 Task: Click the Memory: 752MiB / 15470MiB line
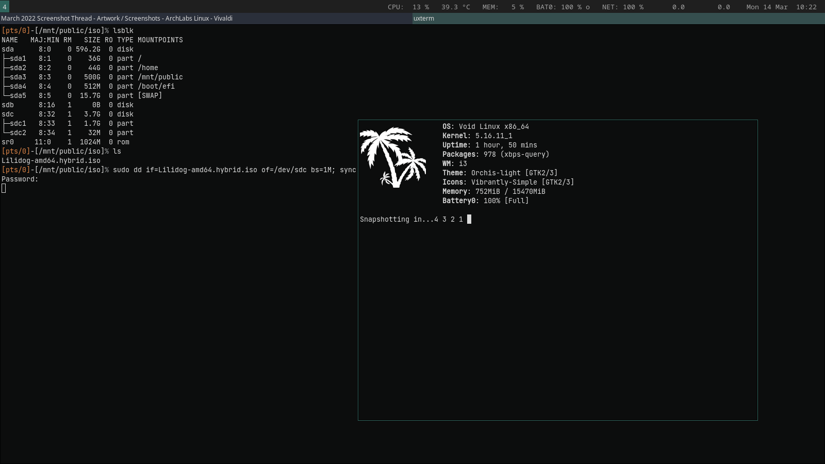coord(494,191)
